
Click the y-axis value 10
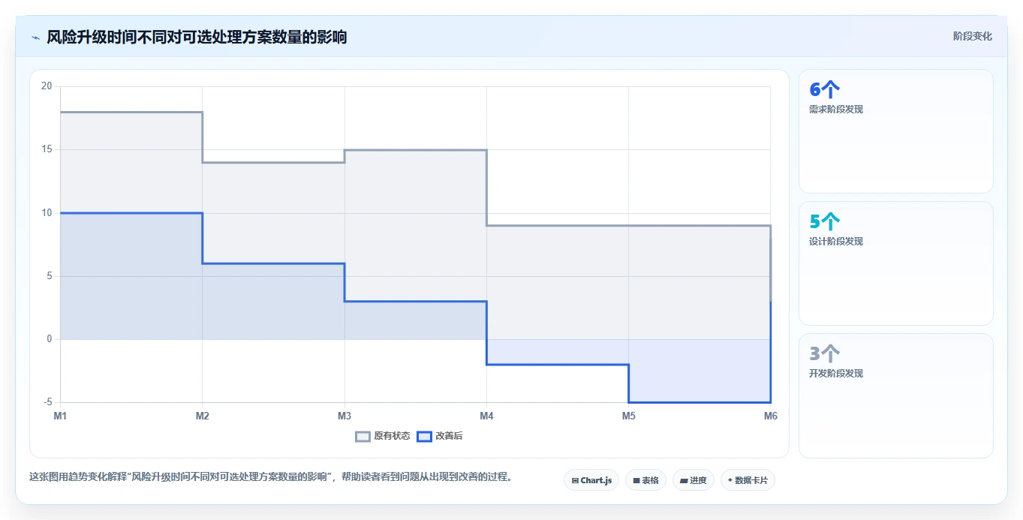[x=47, y=213]
